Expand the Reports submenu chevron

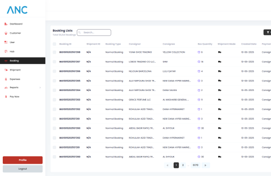[x=40, y=88]
